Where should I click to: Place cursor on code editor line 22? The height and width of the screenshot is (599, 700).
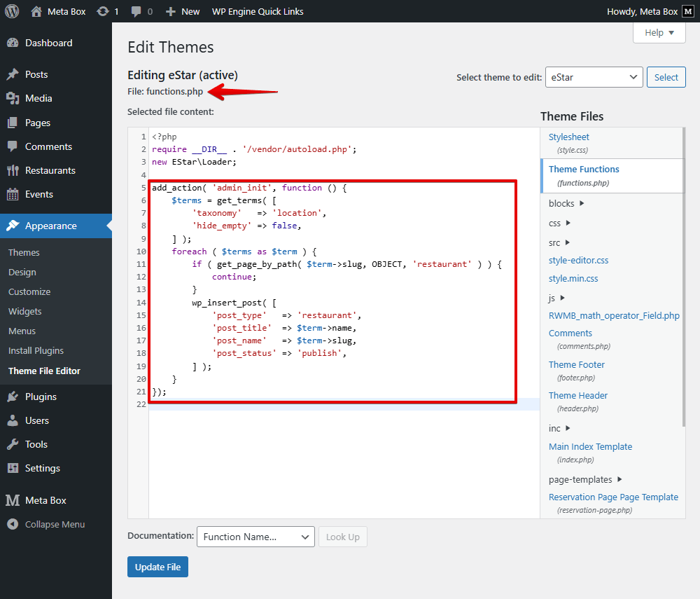[344, 404]
